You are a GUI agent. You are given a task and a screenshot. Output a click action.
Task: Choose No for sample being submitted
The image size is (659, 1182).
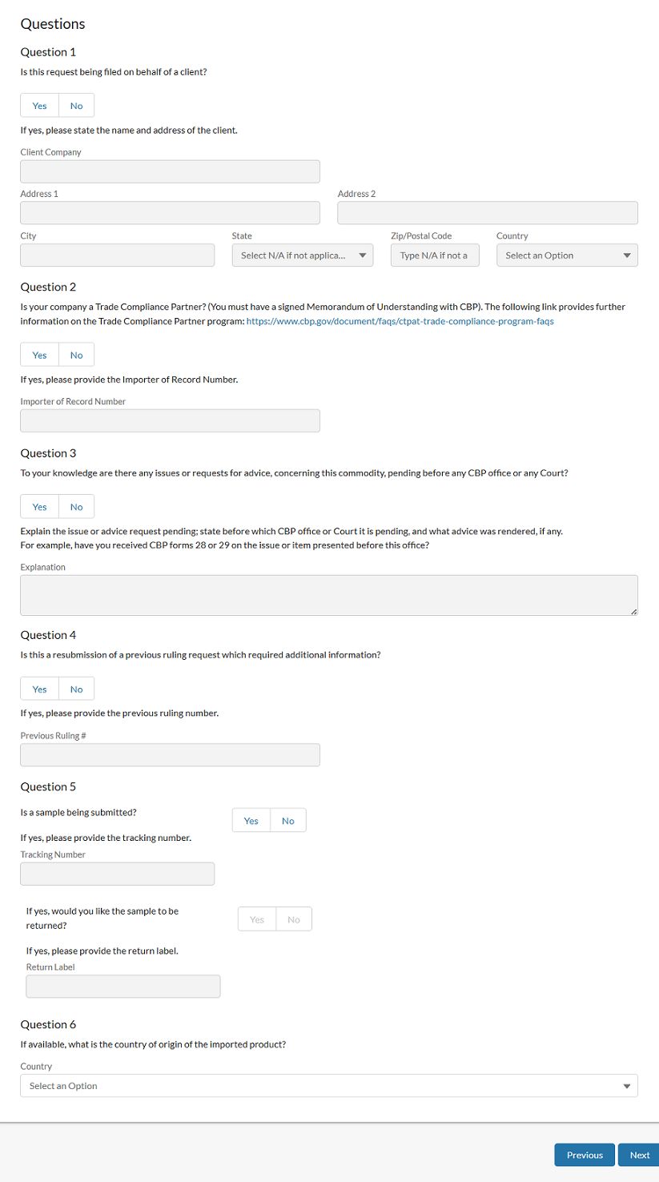288,821
